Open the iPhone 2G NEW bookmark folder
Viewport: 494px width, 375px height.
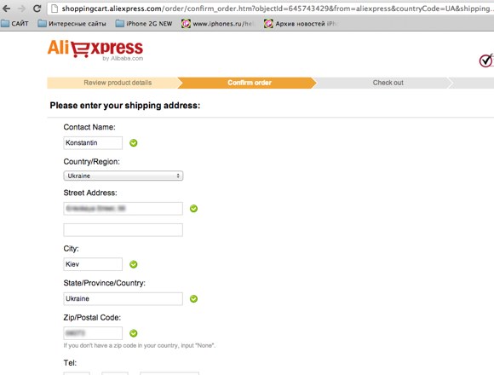pos(144,24)
